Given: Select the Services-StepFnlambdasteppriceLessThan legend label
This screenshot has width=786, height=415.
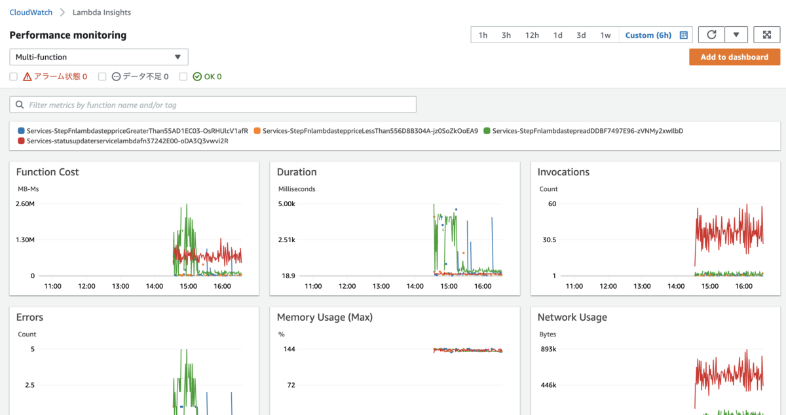Looking at the screenshot, I should 370,131.
